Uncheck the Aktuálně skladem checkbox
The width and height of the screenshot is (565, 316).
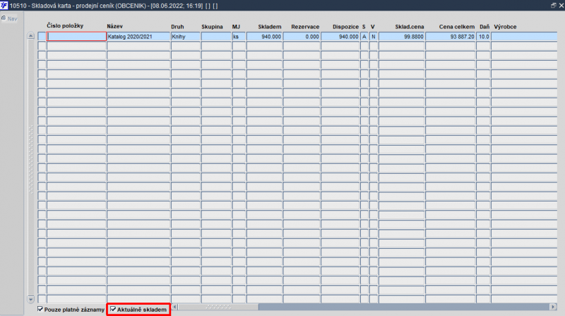click(x=113, y=309)
